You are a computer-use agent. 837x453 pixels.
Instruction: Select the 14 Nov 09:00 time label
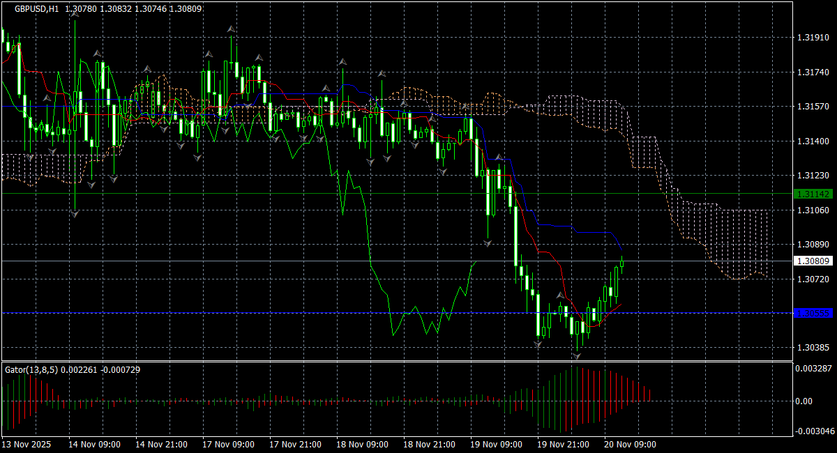click(95, 444)
